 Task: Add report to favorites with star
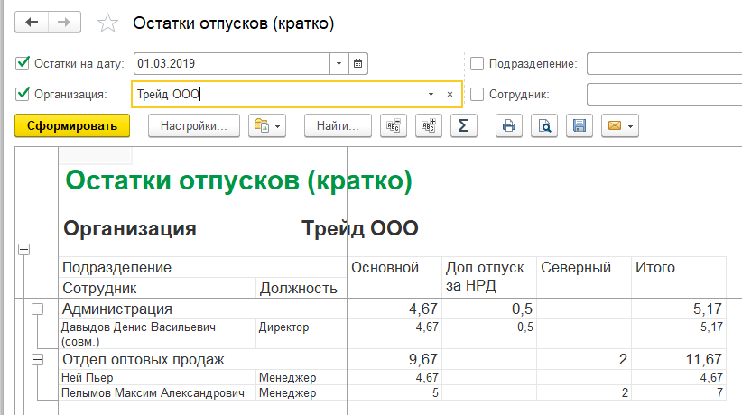tap(107, 24)
